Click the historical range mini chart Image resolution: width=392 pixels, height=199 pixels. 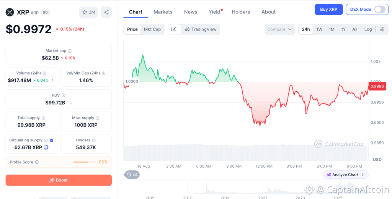point(246,187)
